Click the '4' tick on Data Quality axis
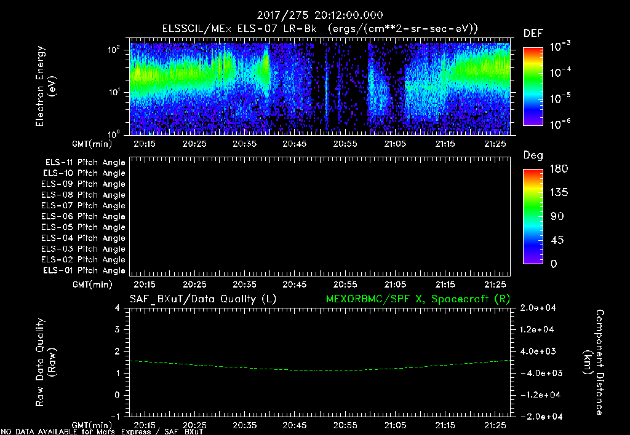The image size is (630, 435). coord(118,308)
